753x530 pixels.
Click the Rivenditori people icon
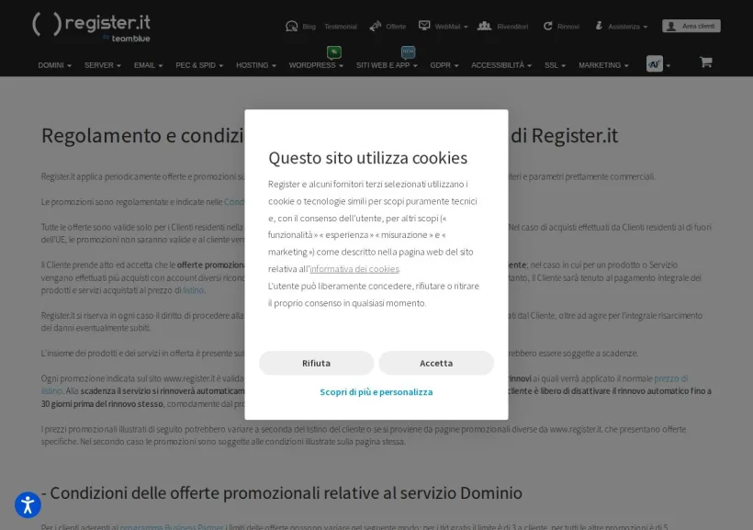click(484, 26)
